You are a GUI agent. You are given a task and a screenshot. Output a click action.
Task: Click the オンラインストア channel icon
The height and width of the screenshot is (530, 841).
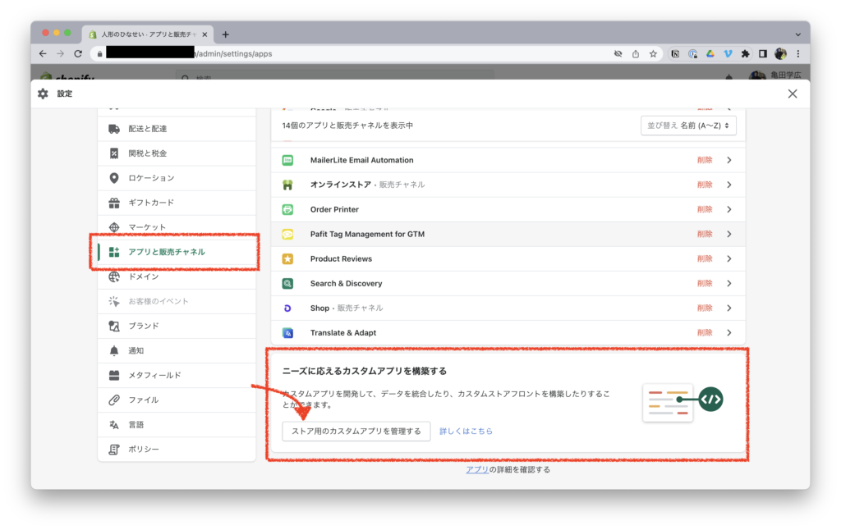[x=288, y=185]
